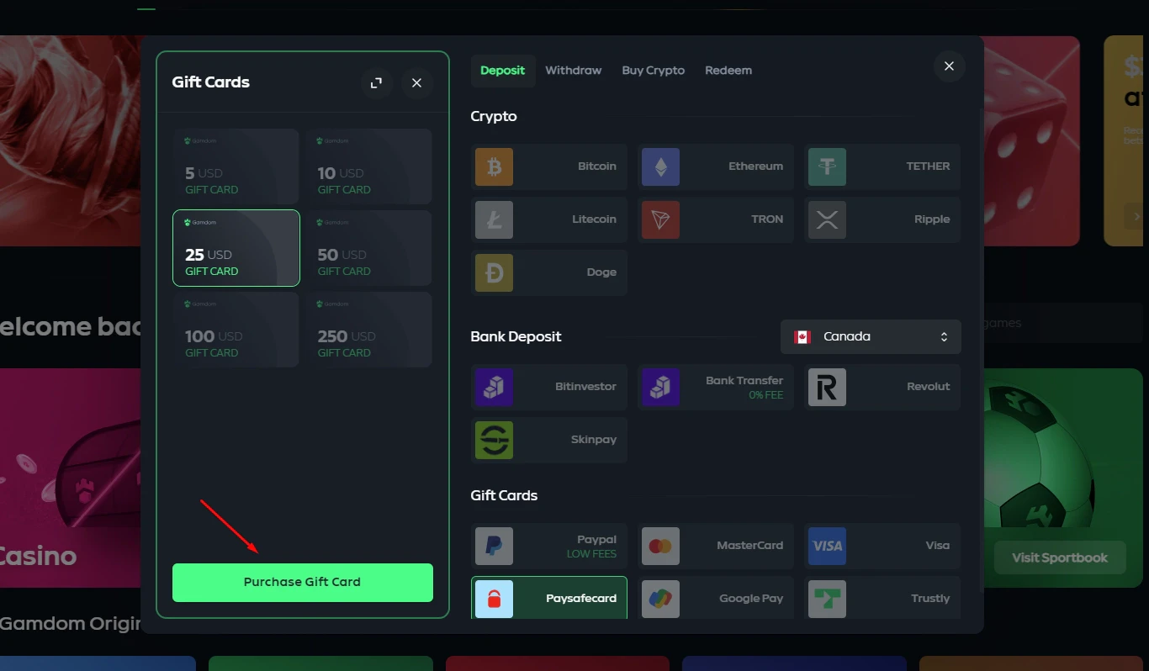Click the Bitcoin label text
Image resolution: width=1149 pixels, height=671 pixels.
pos(597,166)
